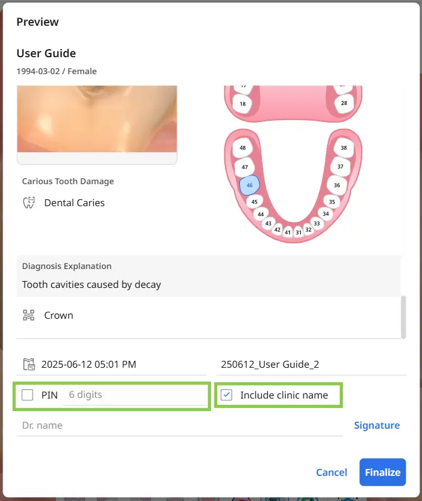Select tooth 38 on dental chart
This screenshot has width=422, height=501.
tap(344, 148)
